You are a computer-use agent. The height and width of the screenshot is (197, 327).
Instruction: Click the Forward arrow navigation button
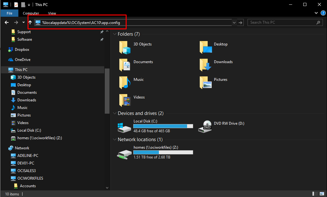pos(16,22)
